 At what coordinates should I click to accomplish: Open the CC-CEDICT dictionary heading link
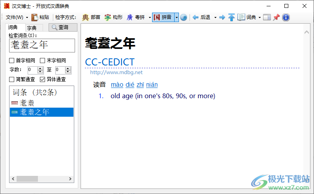110,62
